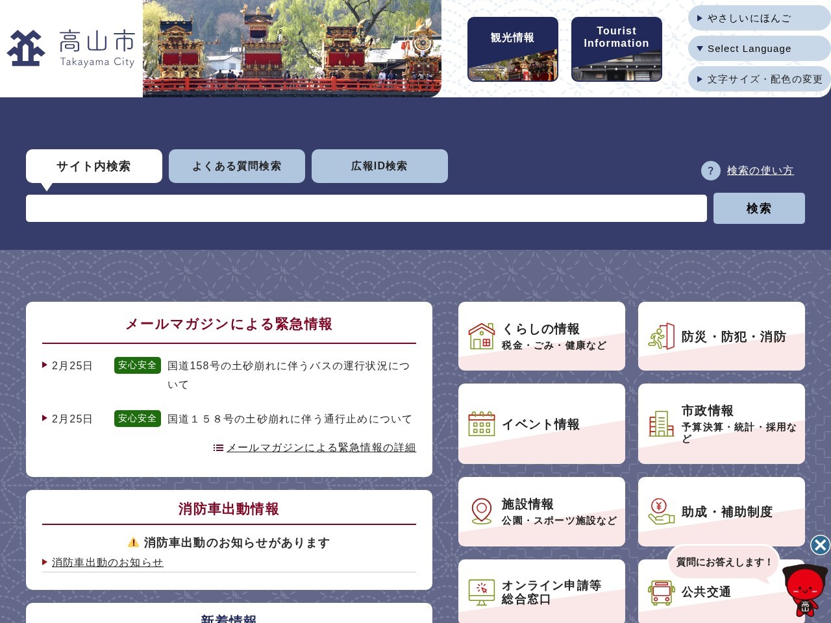The width and height of the screenshot is (831, 623).
Task: Expand 文字サイズ・配色の変更 settings
Action: click(x=758, y=79)
